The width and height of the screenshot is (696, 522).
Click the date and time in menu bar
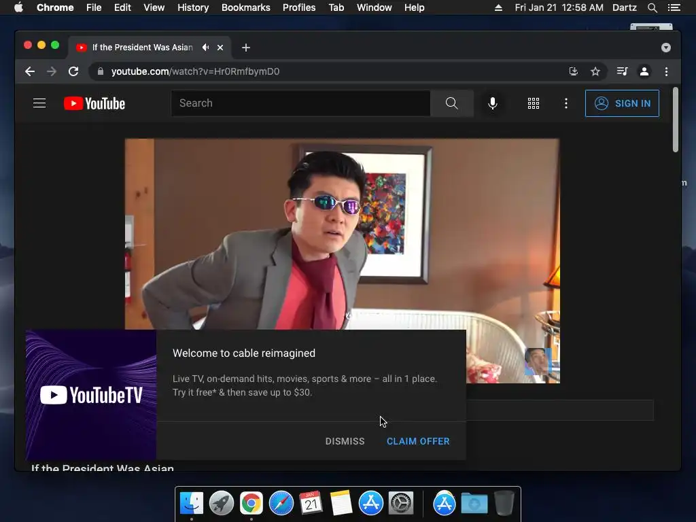pos(559,7)
